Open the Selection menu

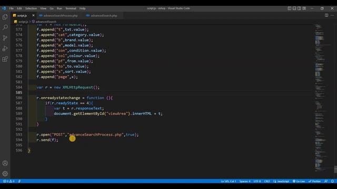(x=31, y=8)
